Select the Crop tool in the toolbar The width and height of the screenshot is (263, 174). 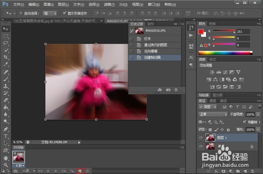pos(6,57)
